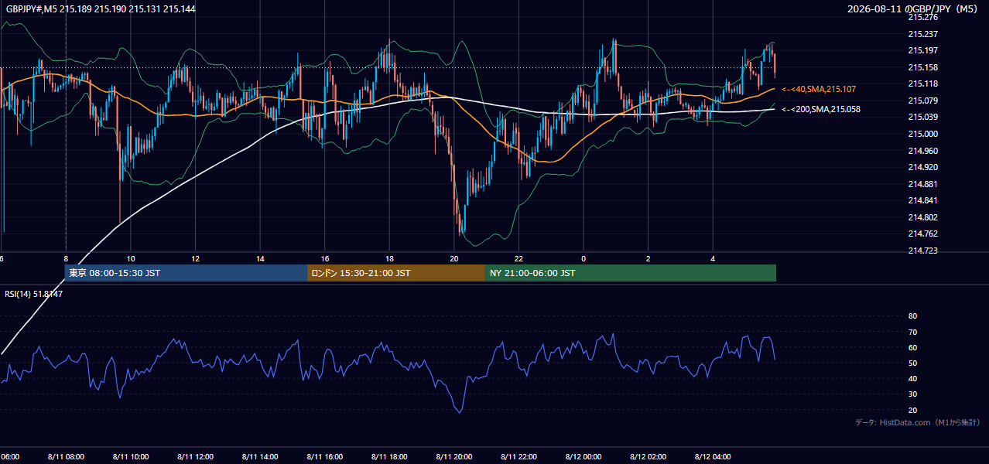The width and height of the screenshot is (989, 464).
Task: Click price axis label 214.802
Action: click(x=922, y=217)
